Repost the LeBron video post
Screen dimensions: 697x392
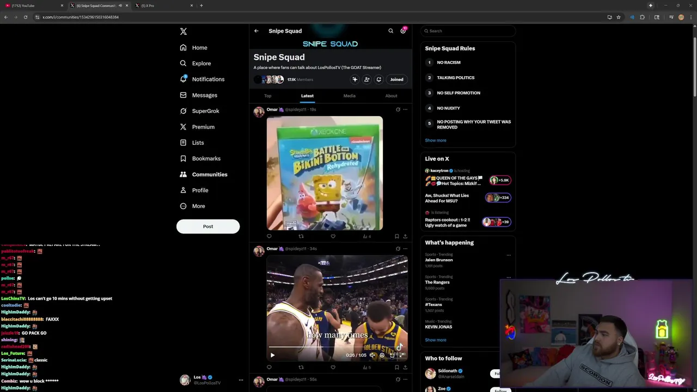(x=301, y=367)
